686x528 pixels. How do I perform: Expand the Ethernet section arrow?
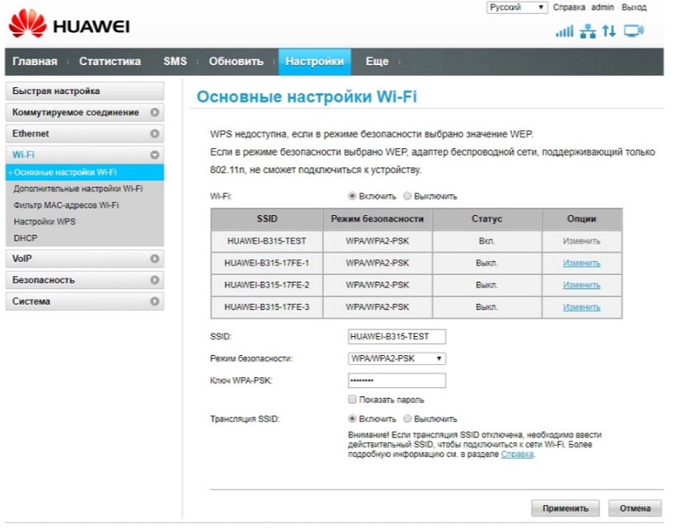(154, 133)
